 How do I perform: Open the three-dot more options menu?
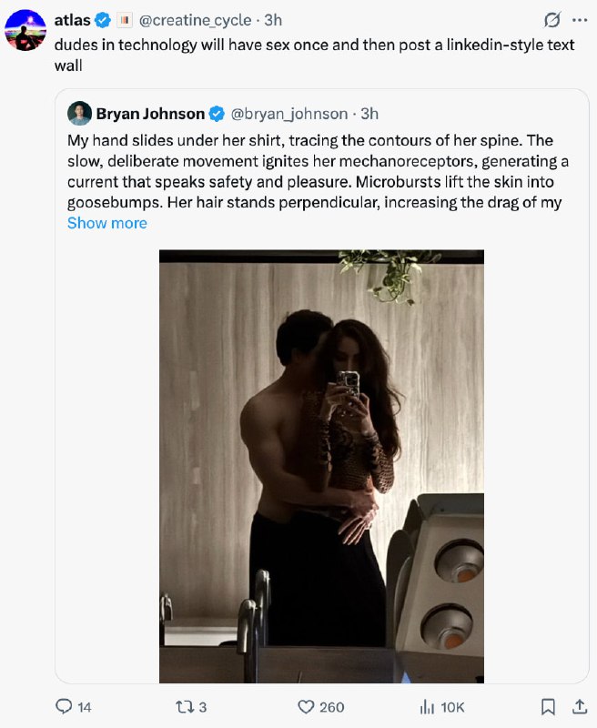pyautogui.click(x=579, y=20)
